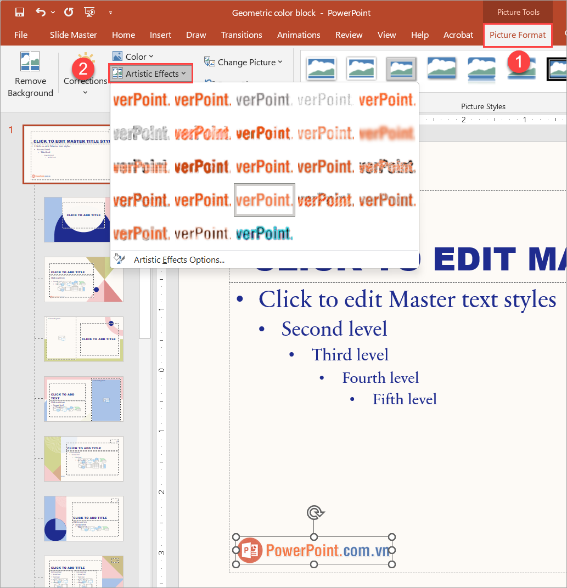Open the Undo history dropdown arrow

53,13
